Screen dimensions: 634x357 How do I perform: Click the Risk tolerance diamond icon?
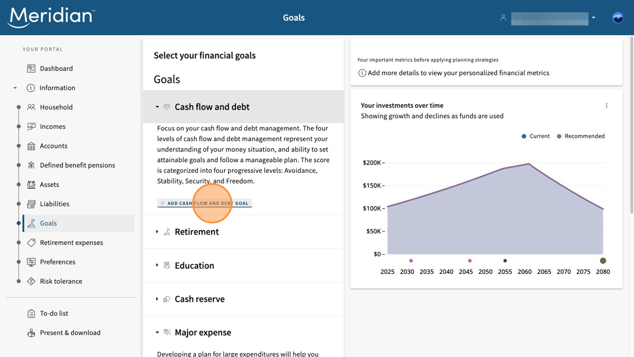[x=31, y=281]
